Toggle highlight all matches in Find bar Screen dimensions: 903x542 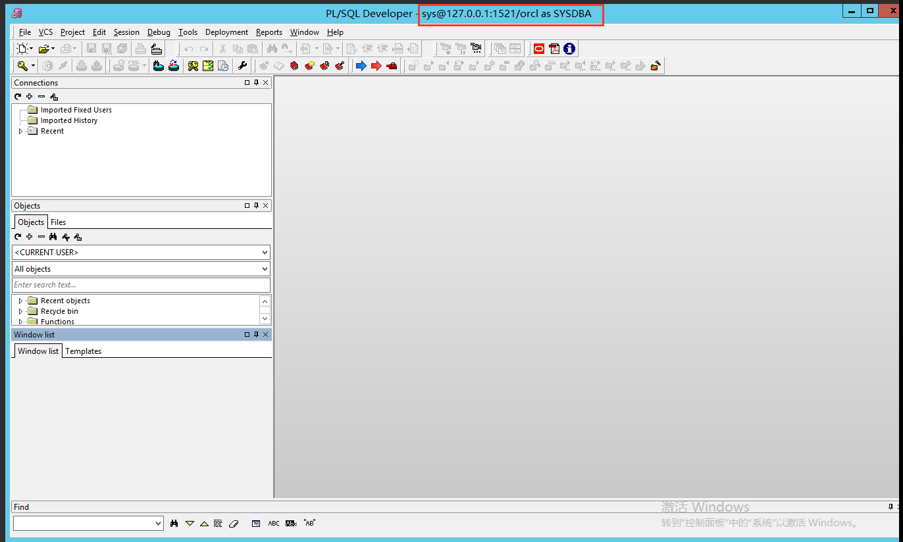[219, 524]
